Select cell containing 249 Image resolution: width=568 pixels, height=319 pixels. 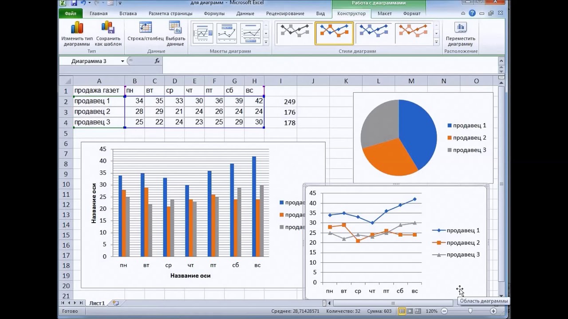[x=280, y=101]
